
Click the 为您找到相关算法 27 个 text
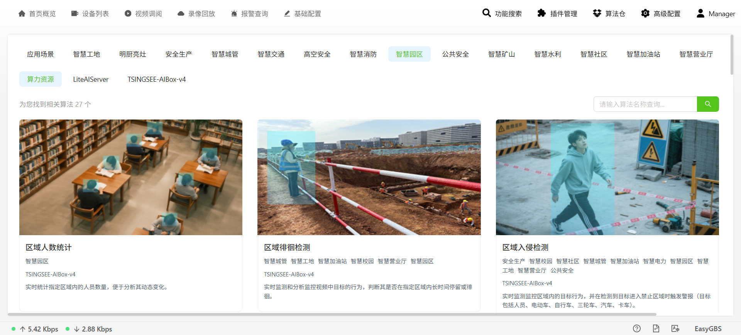[55, 104]
